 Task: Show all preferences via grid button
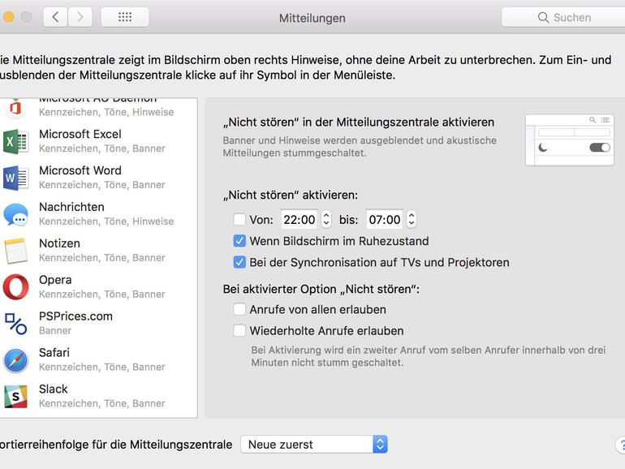(x=125, y=17)
